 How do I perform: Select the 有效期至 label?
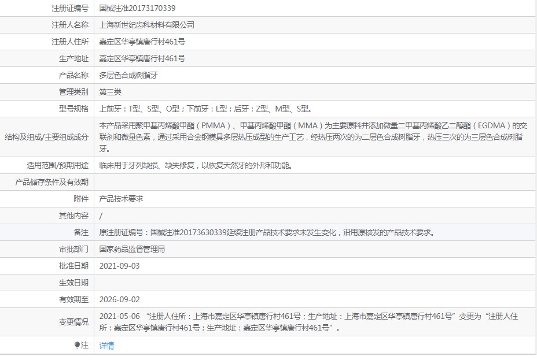tap(73, 299)
